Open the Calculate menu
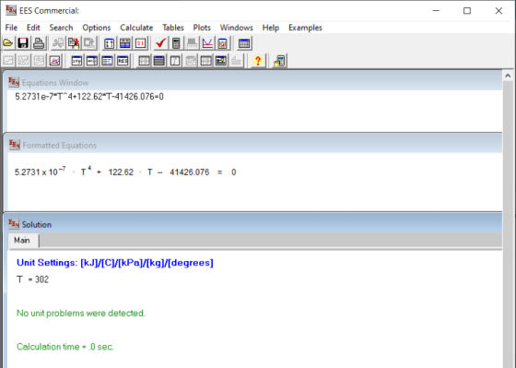516x368 pixels. pos(136,28)
